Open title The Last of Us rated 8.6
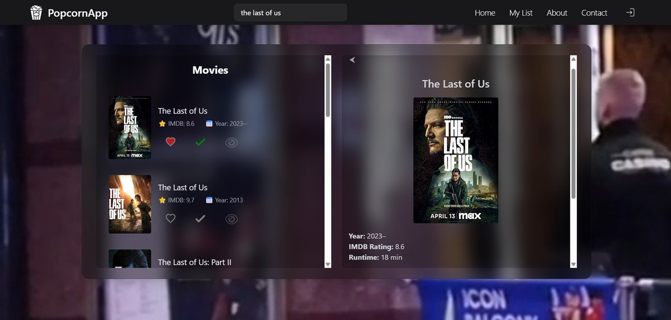Viewport: 671px width, 320px height. click(x=183, y=111)
